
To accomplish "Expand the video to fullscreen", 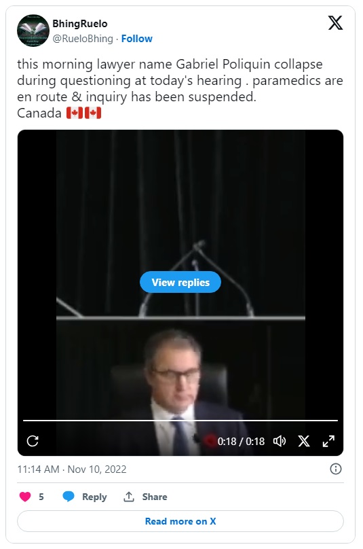I will 328,441.
